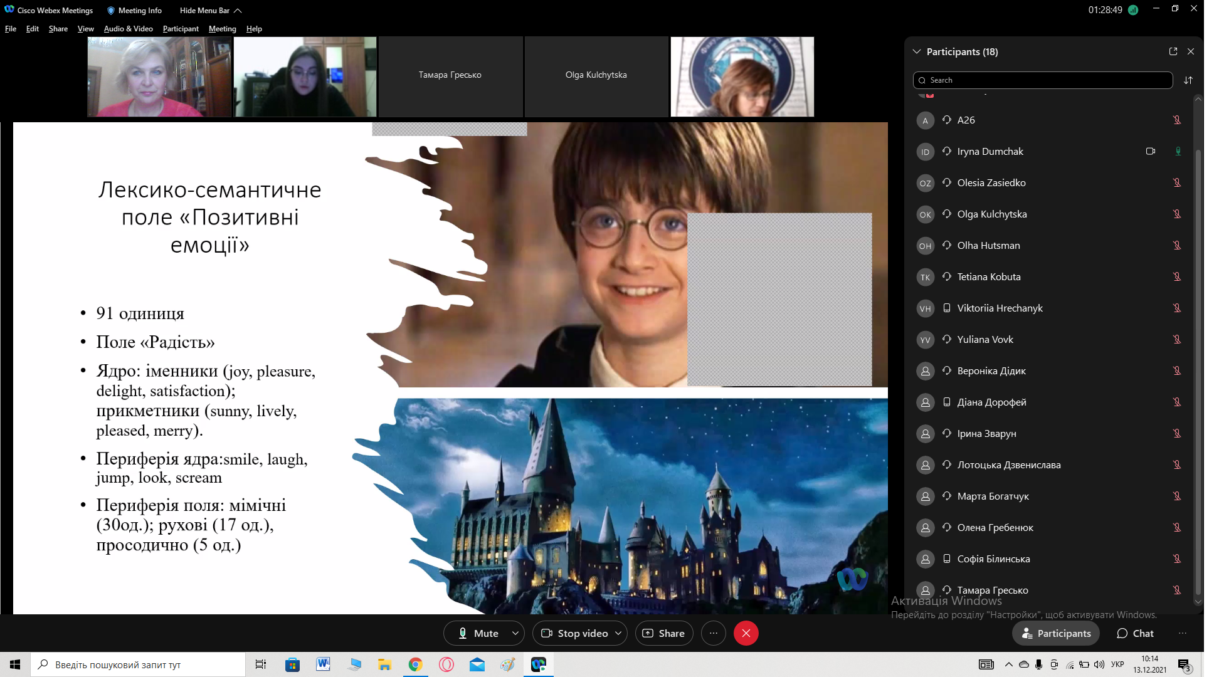1214x677 pixels.
Task: Toggle the Participants panel button
Action: 1056,633
